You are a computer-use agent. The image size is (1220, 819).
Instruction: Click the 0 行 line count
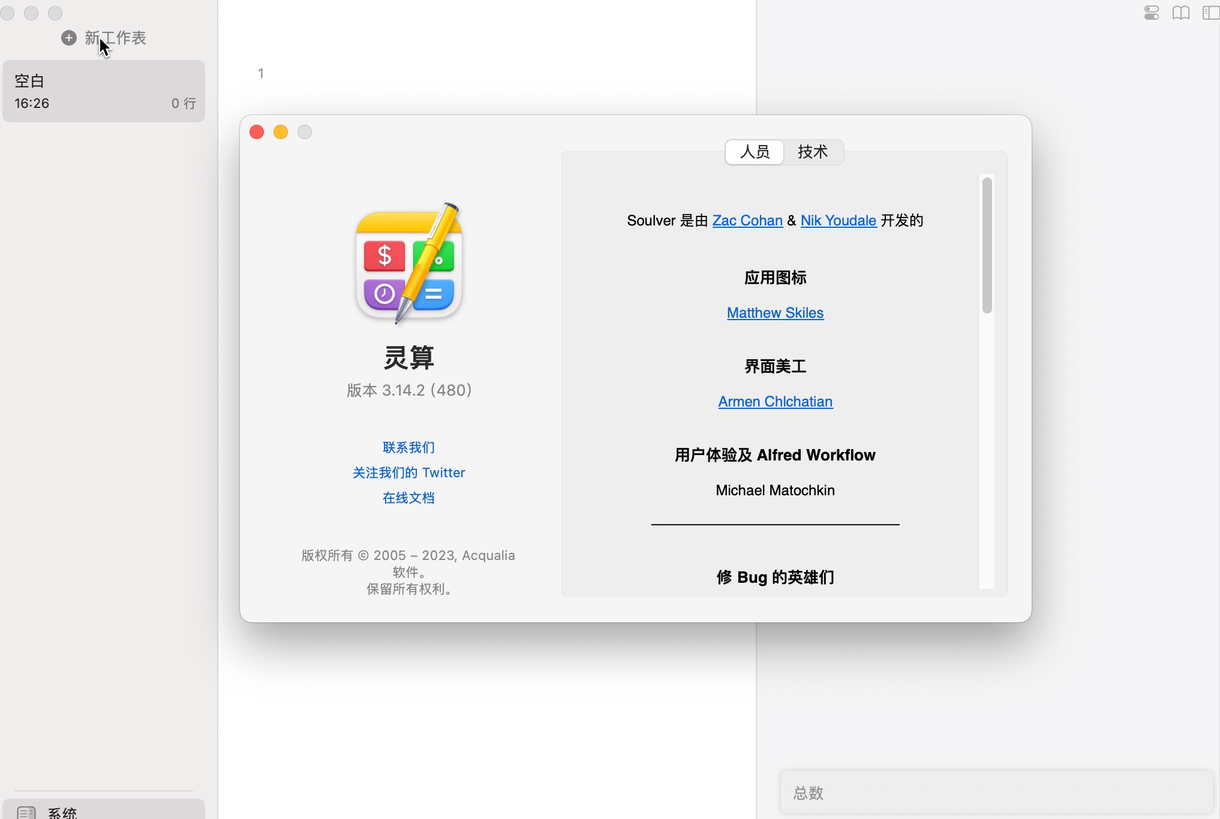(x=184, y=103)
